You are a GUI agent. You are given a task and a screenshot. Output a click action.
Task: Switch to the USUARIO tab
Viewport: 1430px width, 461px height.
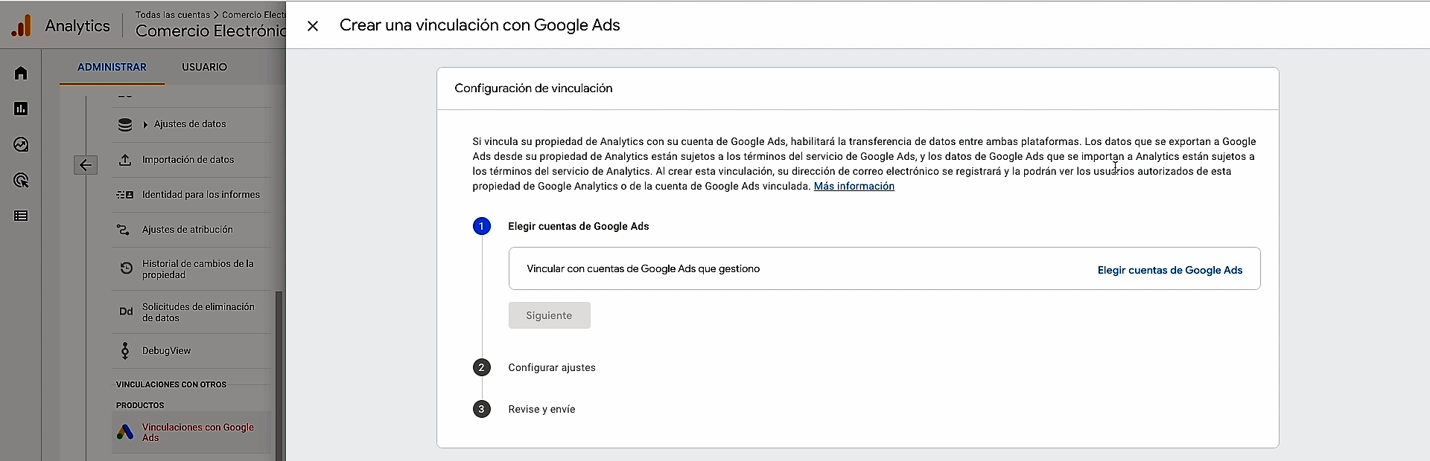click(x=204, y=67)
